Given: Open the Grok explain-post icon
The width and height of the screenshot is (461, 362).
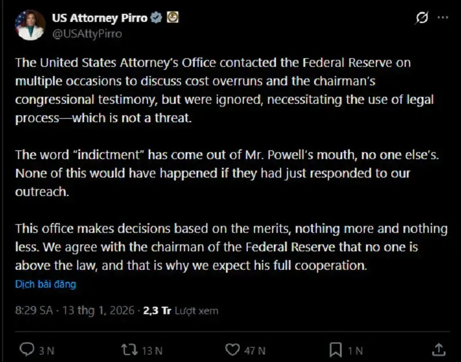Looking at the screenshot, I should [x=422, y=18].
